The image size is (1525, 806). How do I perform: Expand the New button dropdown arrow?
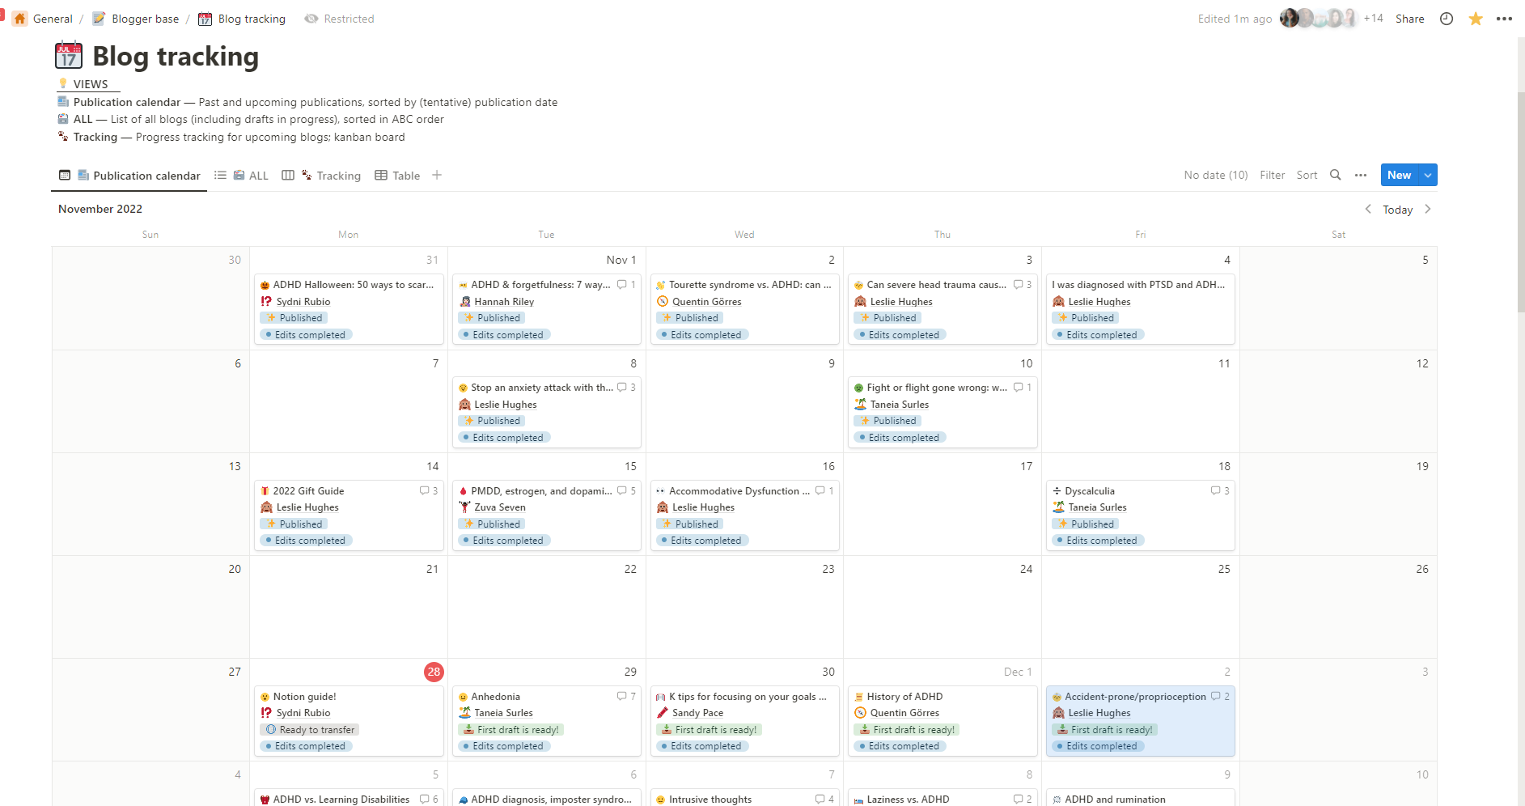(1428, 175)
